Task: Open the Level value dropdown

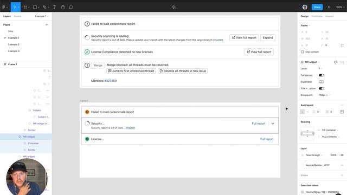Action: (320, 69)
